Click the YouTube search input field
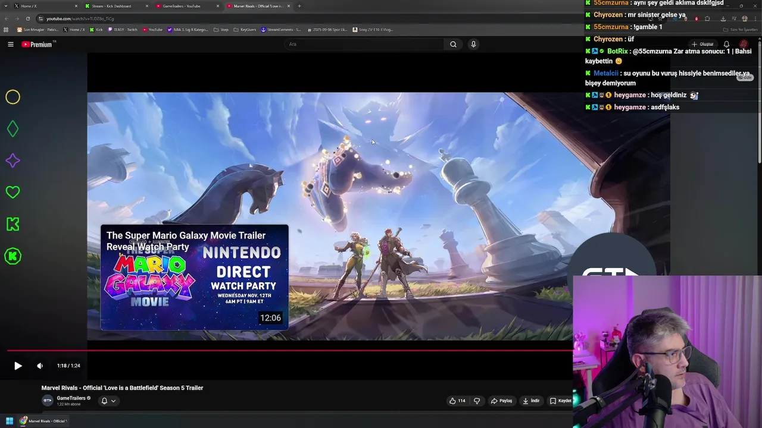The height and width of the screenshot is (428, 762). click(x=364, y=44)
